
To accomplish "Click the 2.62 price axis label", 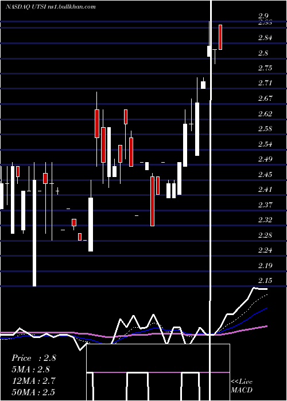I will tap(265, 113).
